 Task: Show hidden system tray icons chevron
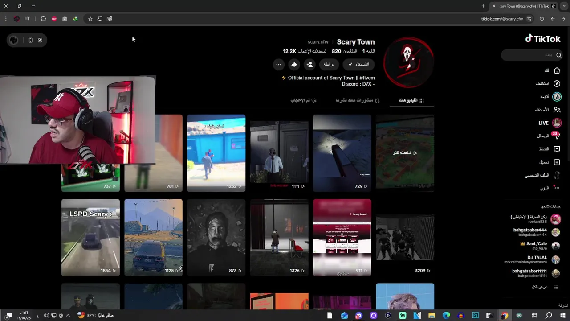(68, 316)
